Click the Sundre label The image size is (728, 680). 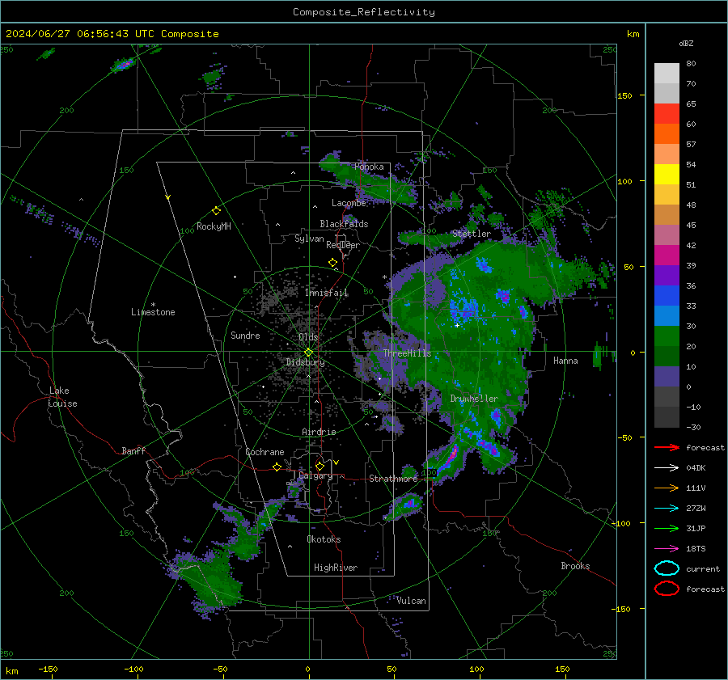point(245,336)
